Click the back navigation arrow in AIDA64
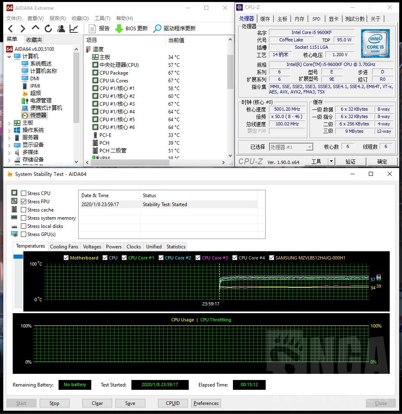Screen dimensions: 402x414 pyautogui.click(x=9, y=28)
